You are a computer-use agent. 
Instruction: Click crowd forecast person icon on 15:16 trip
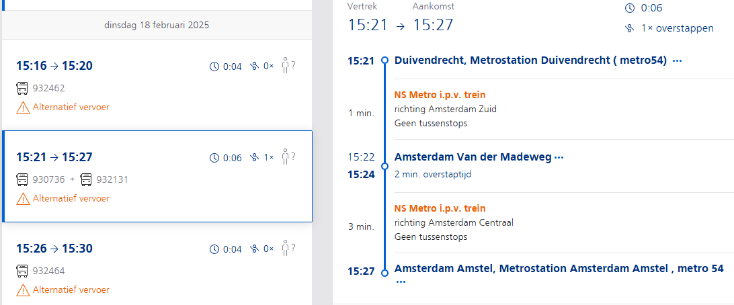coord(288,65)
